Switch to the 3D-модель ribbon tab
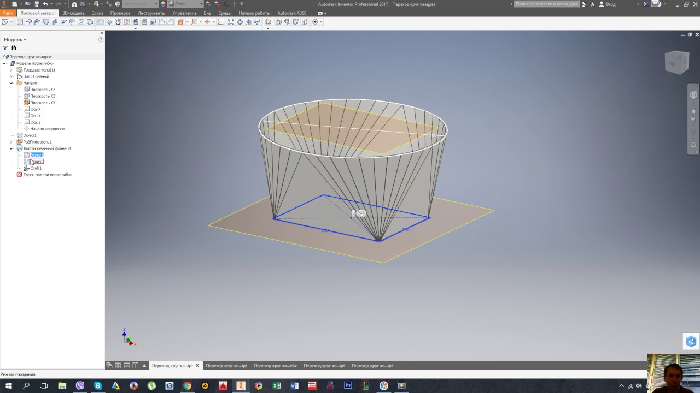 coord(73,13)
